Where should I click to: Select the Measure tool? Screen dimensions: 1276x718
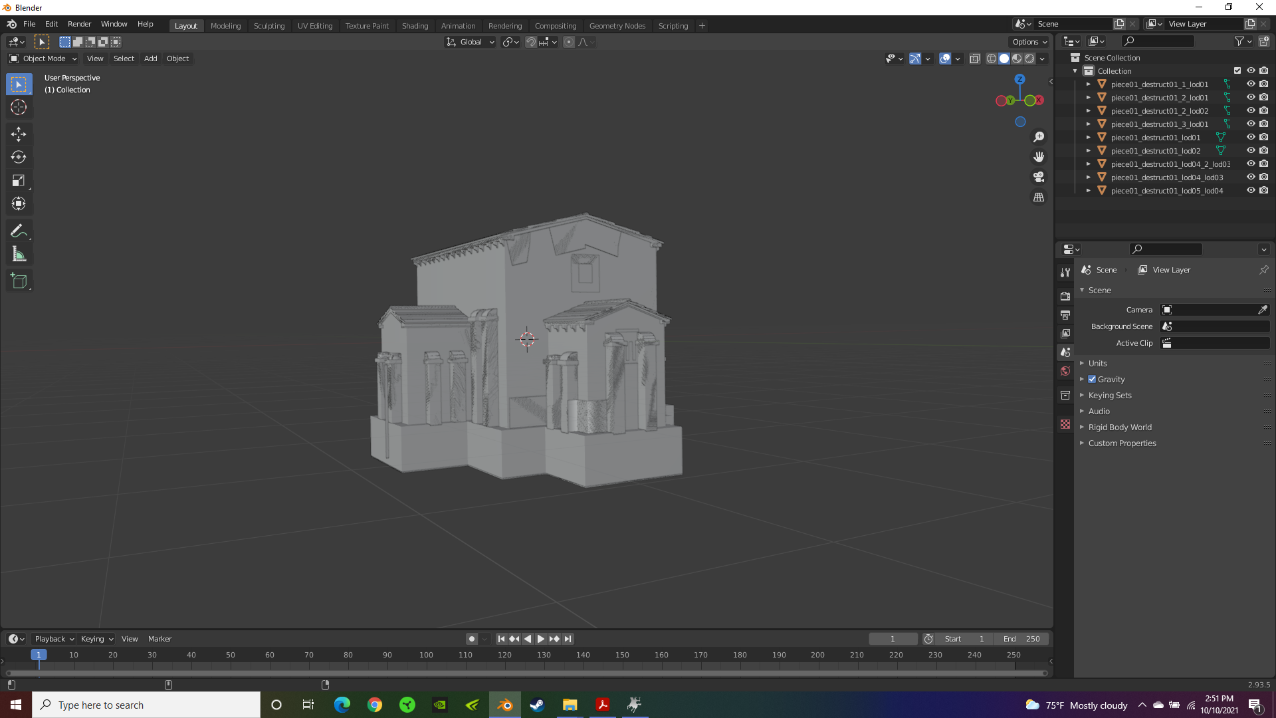pyautogui.click(x=19, y=255)
